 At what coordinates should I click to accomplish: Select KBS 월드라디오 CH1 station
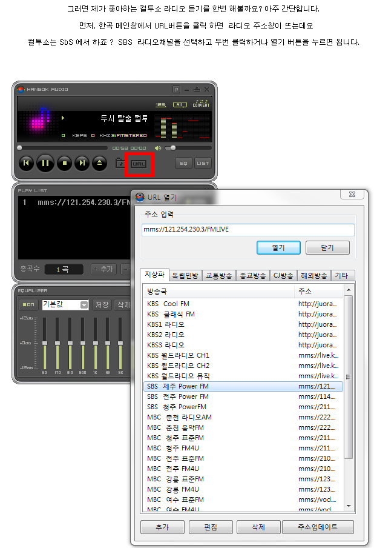click(x=243, y=355)
